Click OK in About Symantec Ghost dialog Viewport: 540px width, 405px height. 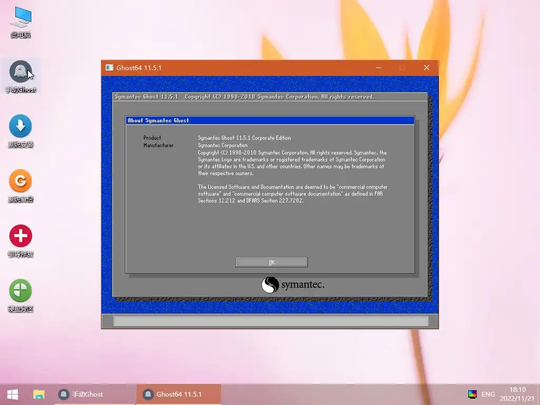tap(272, 262)
